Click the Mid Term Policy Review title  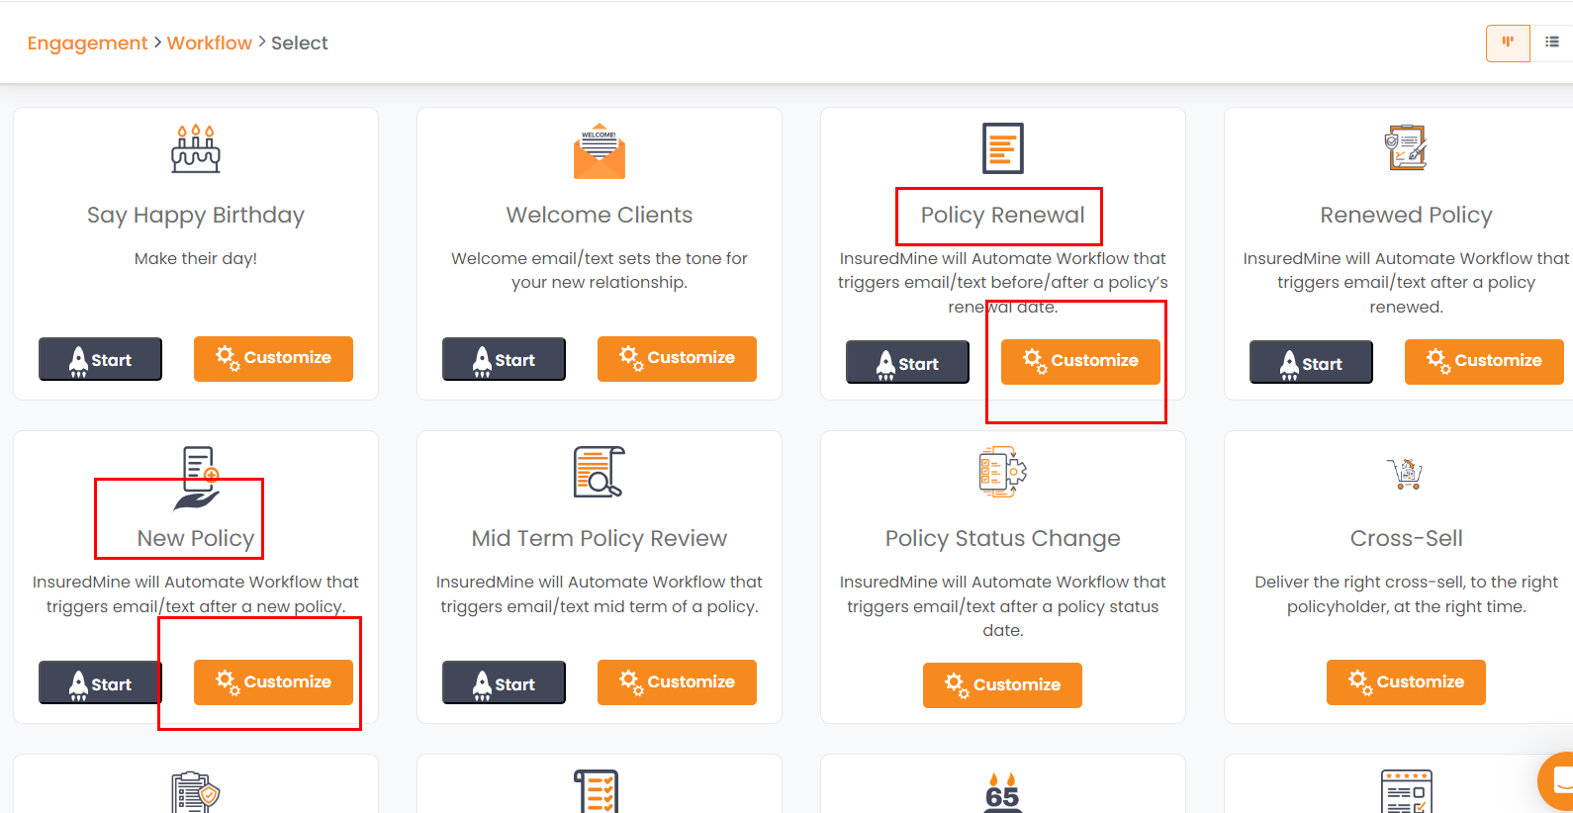[600, 539]
